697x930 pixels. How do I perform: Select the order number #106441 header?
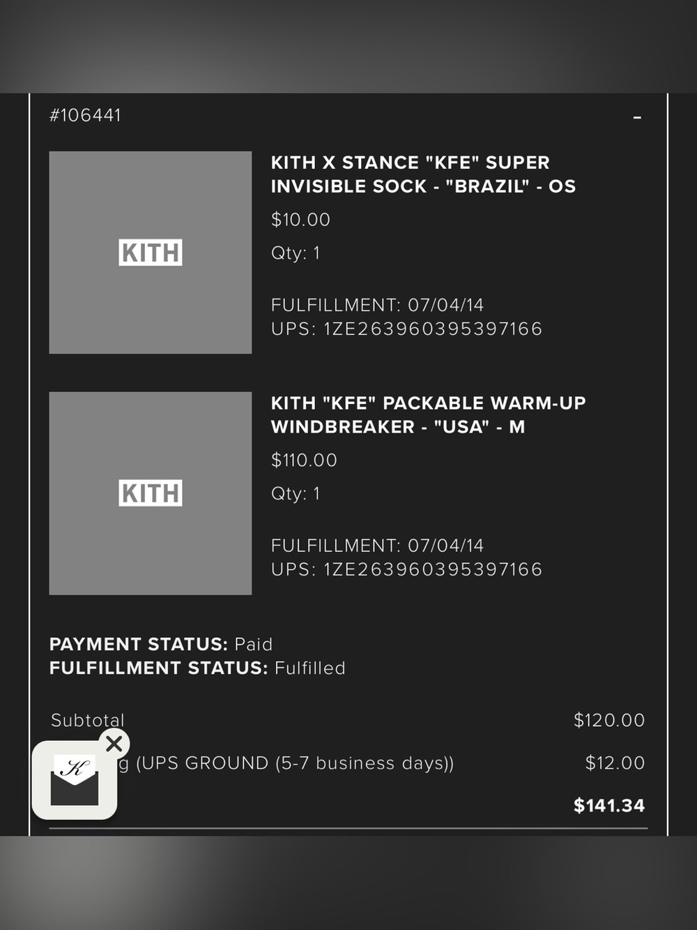point(85,115)
